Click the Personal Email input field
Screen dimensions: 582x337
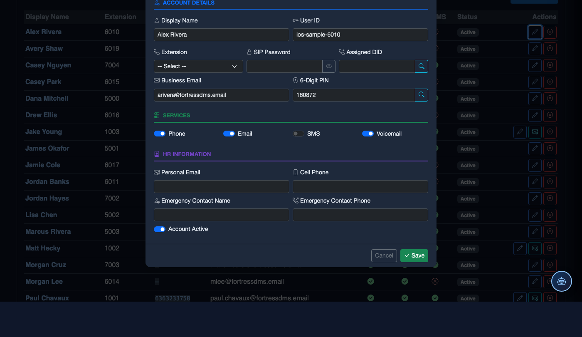tap(222, 186)
